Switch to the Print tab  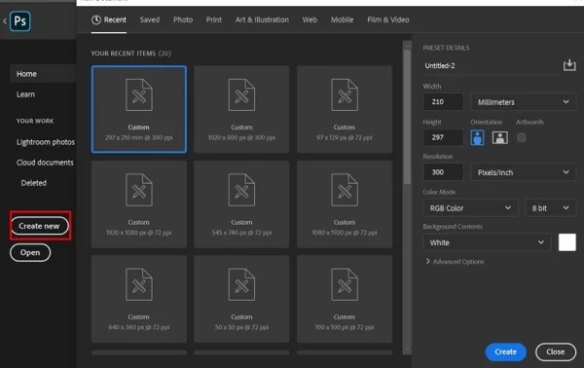[x=214, y=19]
